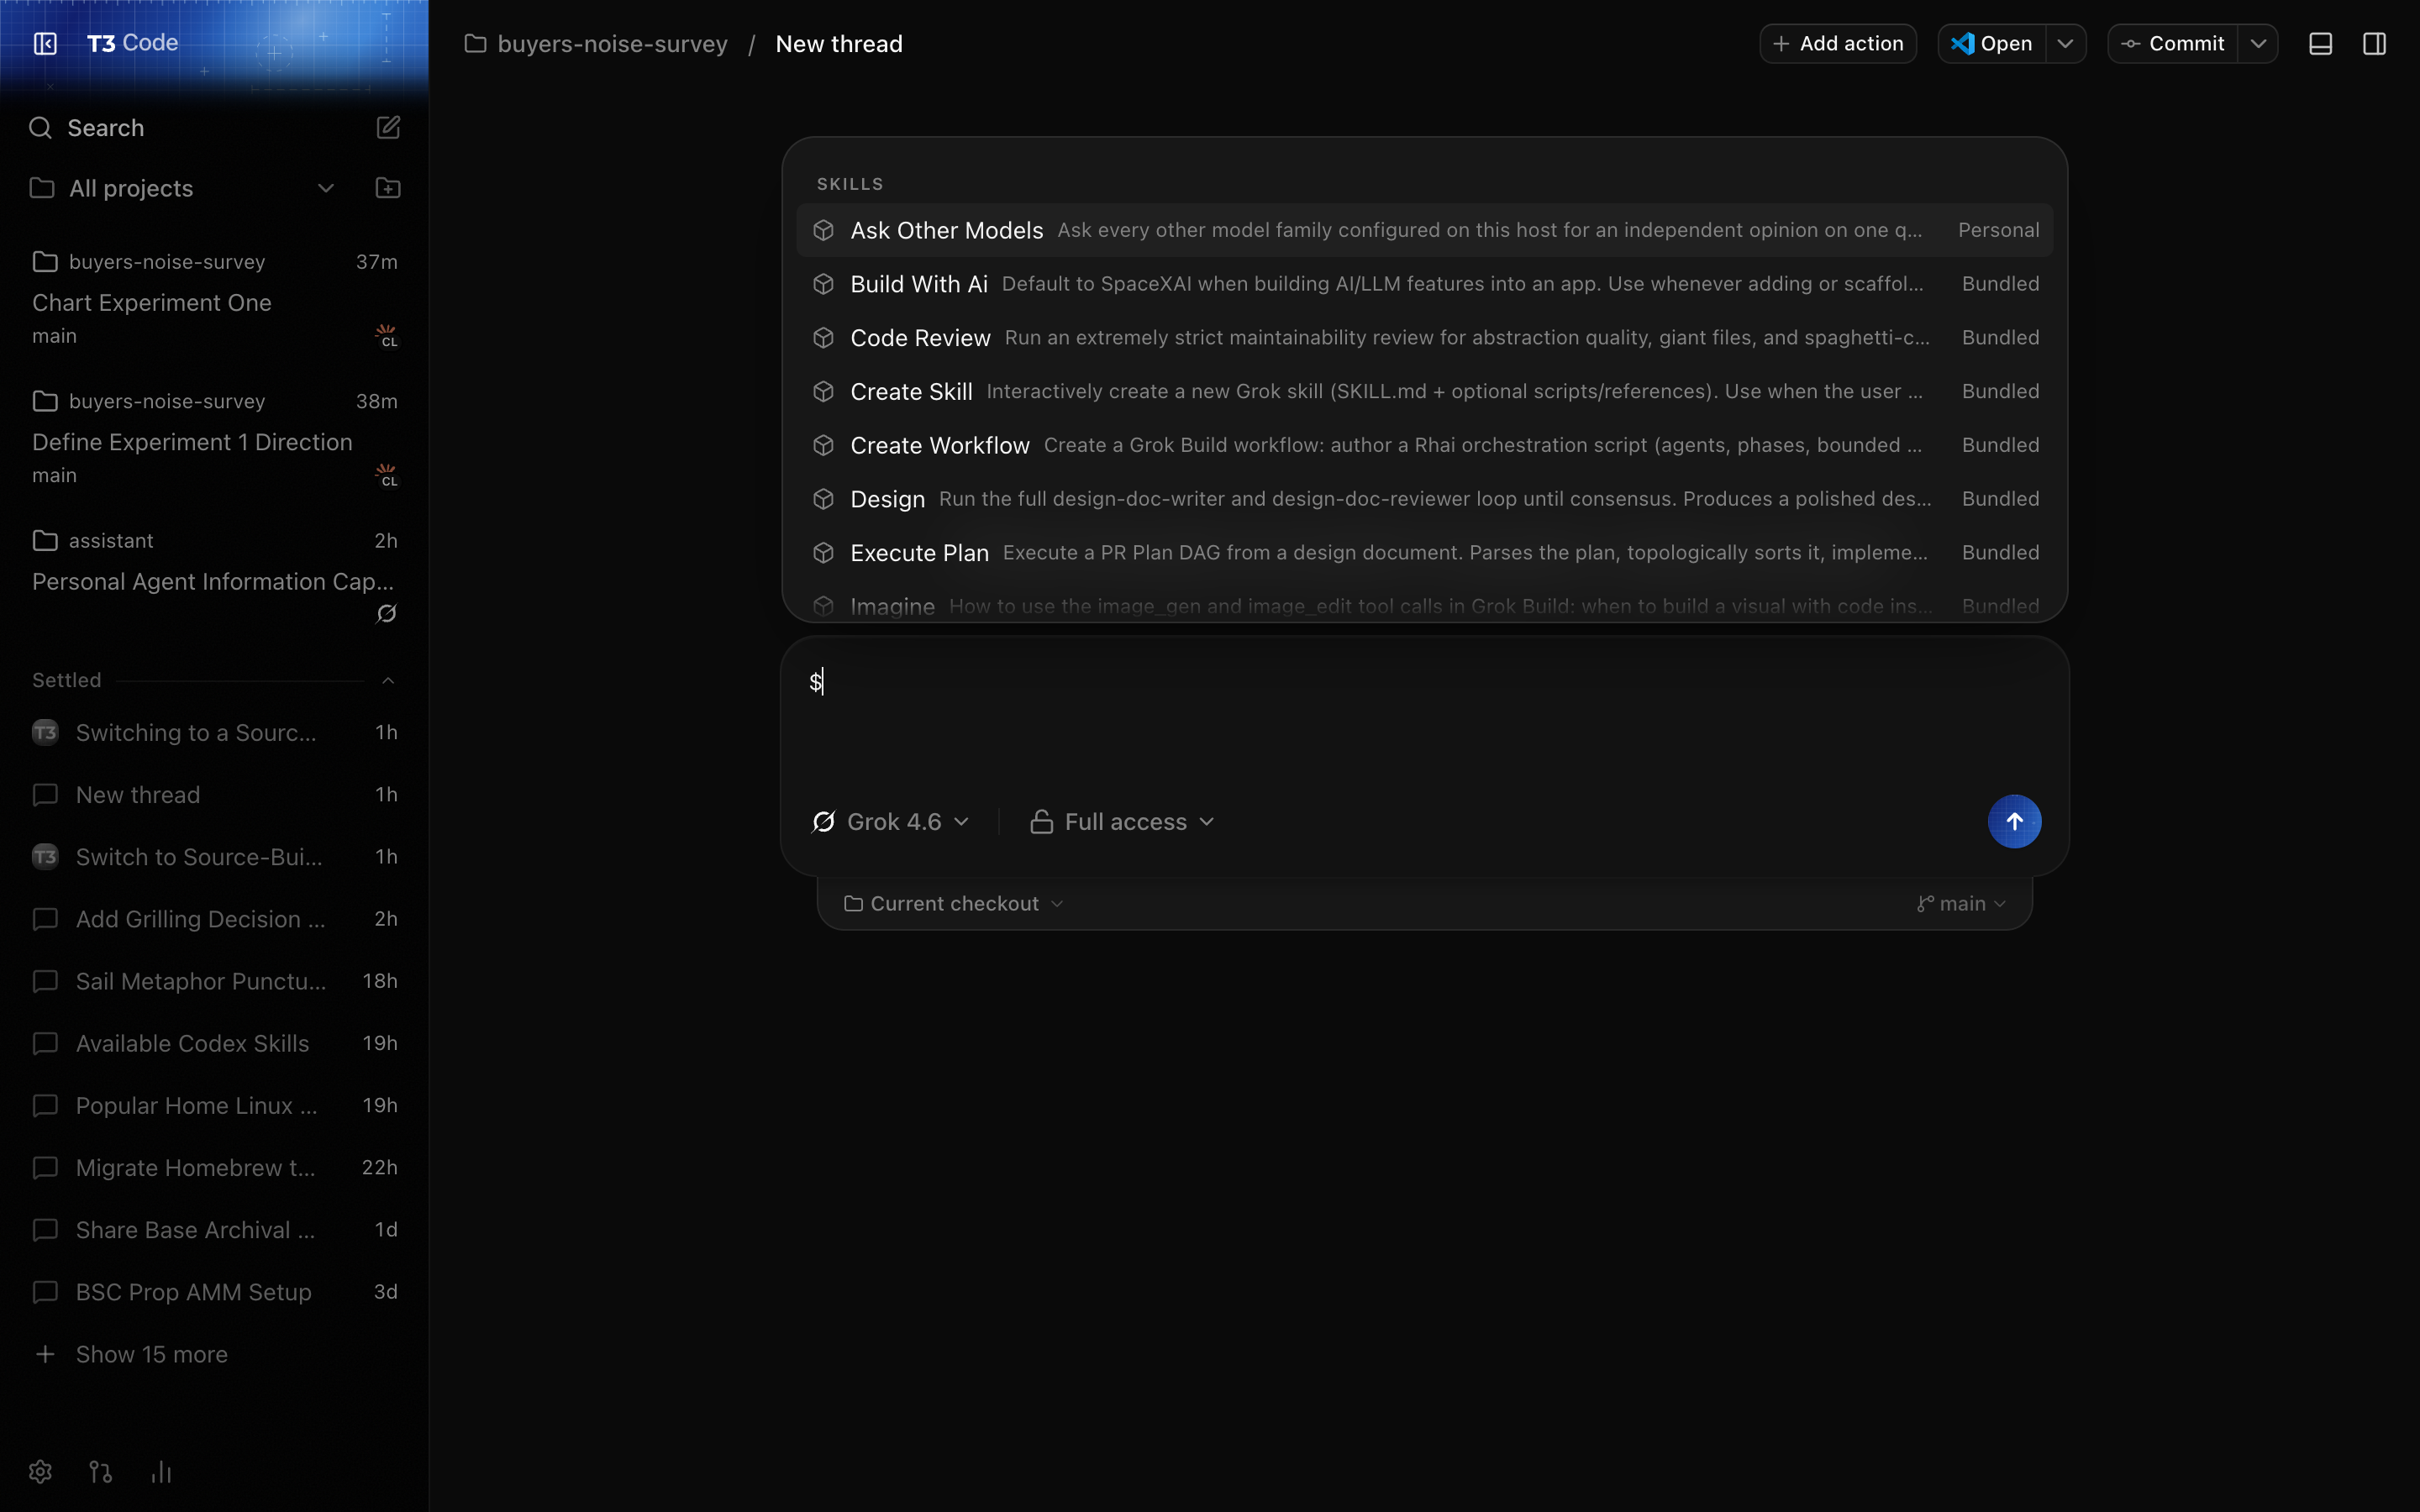The image size is (2420, 1512).
Task: Toggle the sidebar collapse icon beside T3 Code
Action: [45, 43]
